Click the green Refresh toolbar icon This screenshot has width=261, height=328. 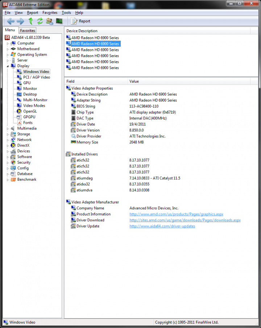pyautogui.click(x=40, y=21)
